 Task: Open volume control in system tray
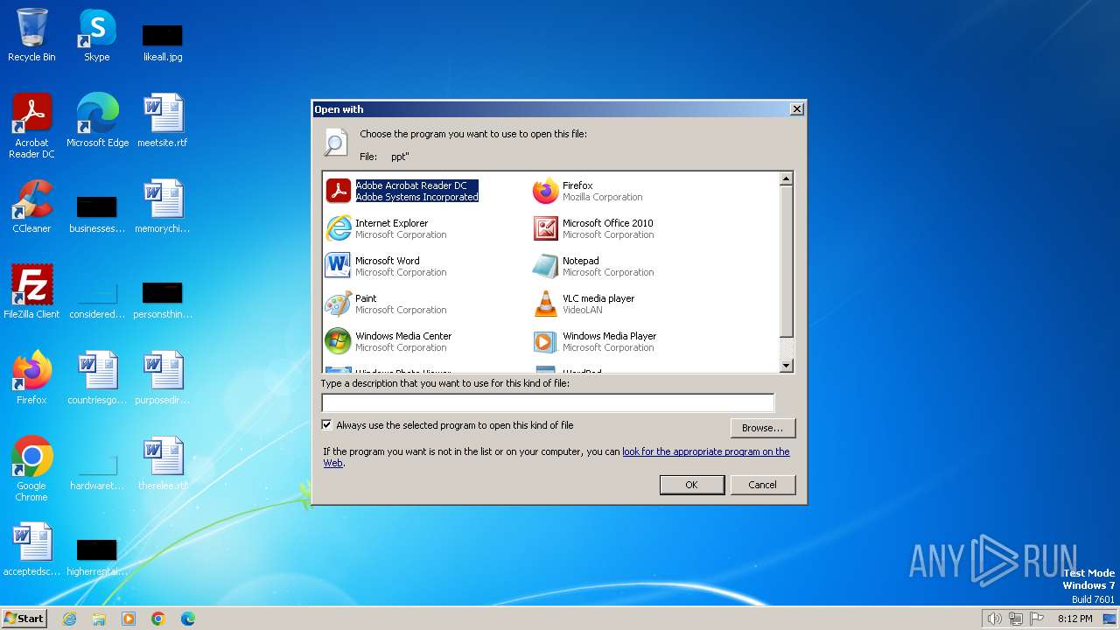tap(994, 619)
